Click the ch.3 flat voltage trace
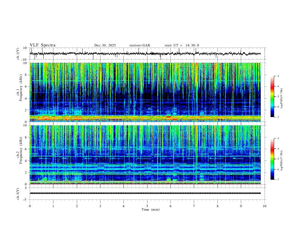The width and height of the screenshot is (298, 231). pyautogui.click(x=145, y=193)
